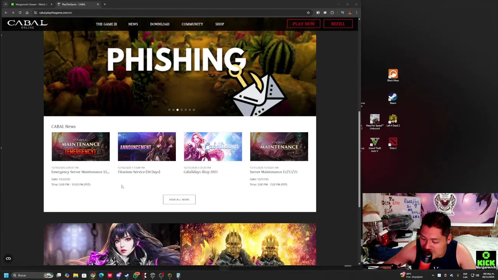This screenshot has width=498, height=280.
Task: Open Task View on taskbar
Action: pos(59,275)
